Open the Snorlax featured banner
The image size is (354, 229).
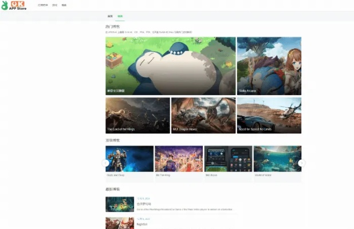coord(170,66)
